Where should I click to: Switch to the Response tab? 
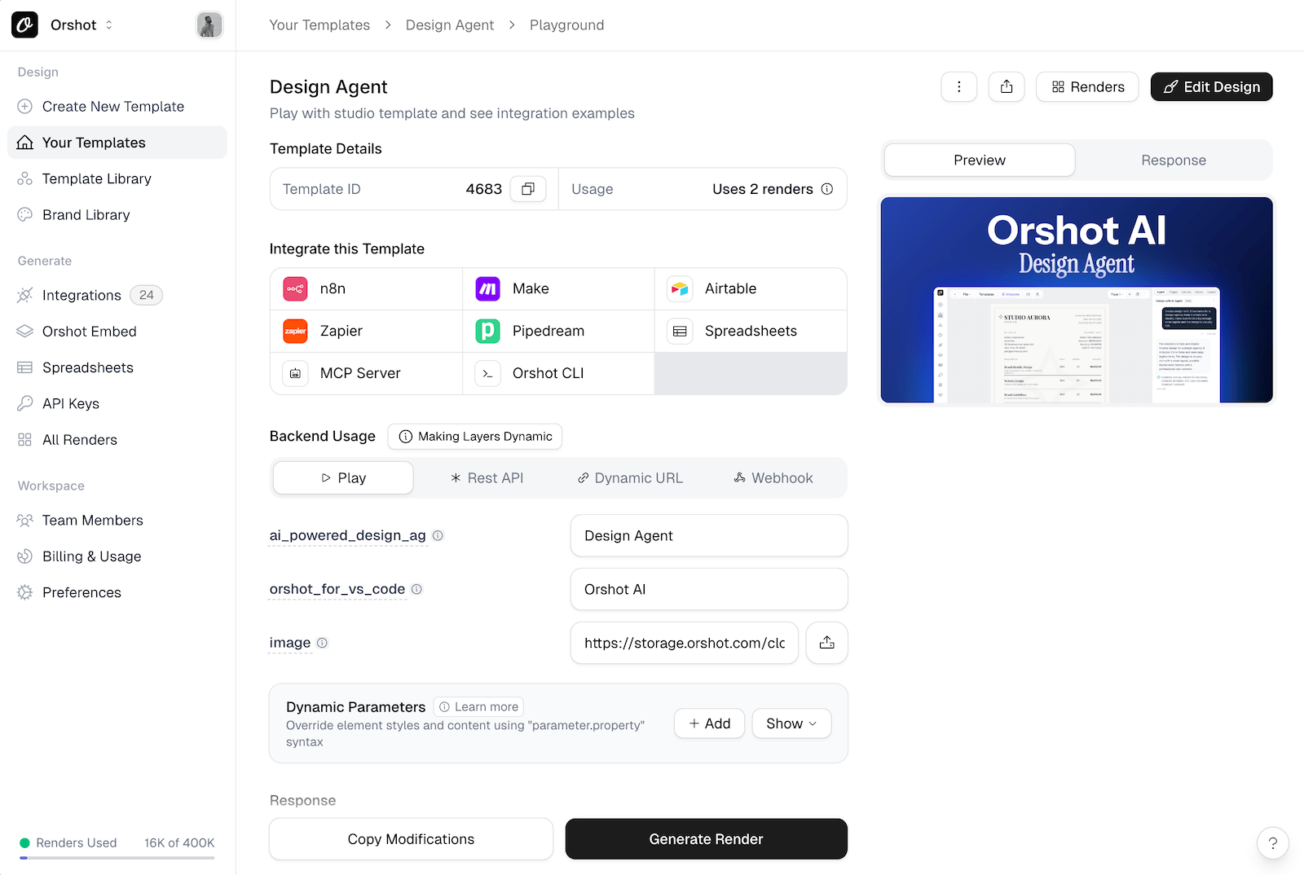(x=1174, y=160)
